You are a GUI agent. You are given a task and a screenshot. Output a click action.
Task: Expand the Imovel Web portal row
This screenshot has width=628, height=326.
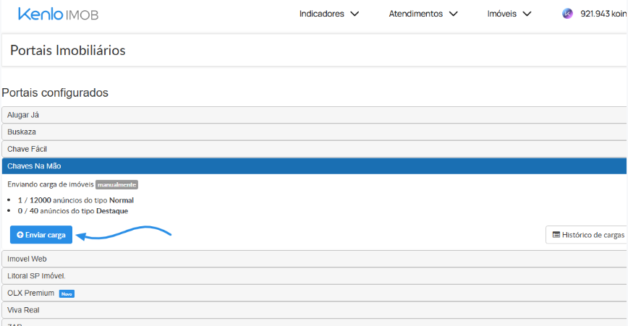[x=315, y=259]
